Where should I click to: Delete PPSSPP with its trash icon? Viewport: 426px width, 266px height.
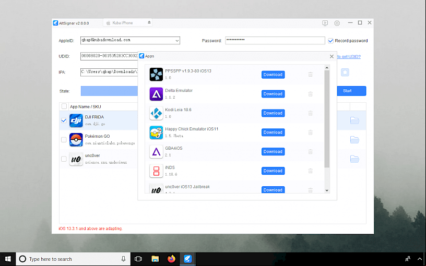[x=310, y=75]
